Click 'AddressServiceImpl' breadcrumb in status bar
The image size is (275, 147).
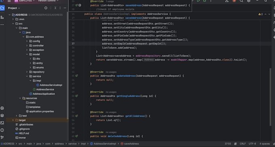pos(103,144)
